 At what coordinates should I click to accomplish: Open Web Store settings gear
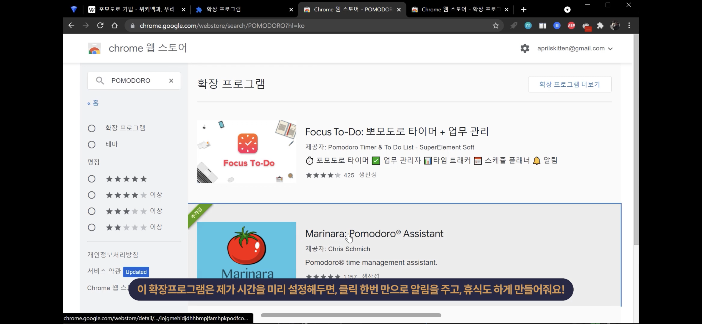[525, 48]
